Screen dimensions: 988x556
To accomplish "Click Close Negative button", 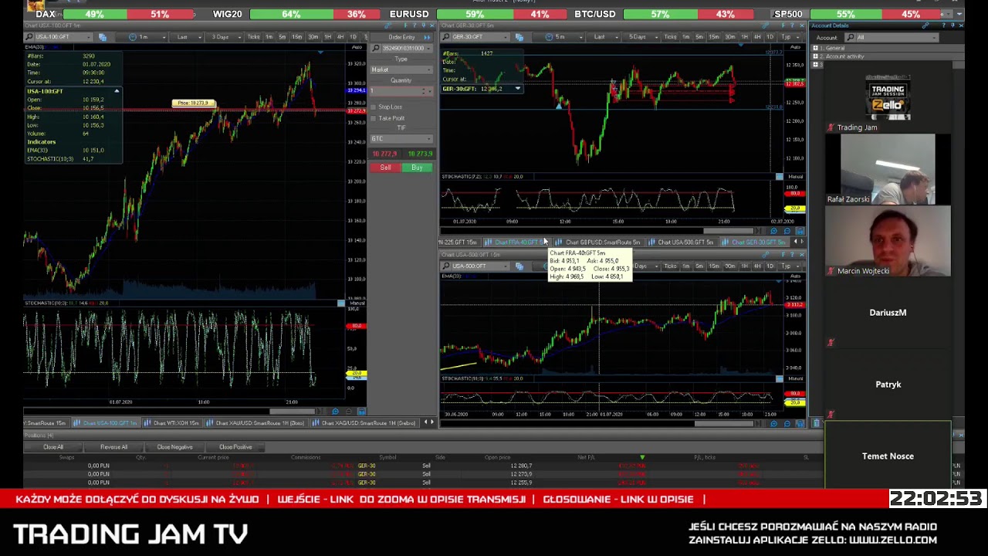I will click(x=174, y=447).
